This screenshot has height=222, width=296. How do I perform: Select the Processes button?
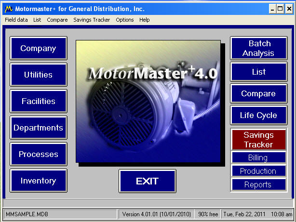39,154
